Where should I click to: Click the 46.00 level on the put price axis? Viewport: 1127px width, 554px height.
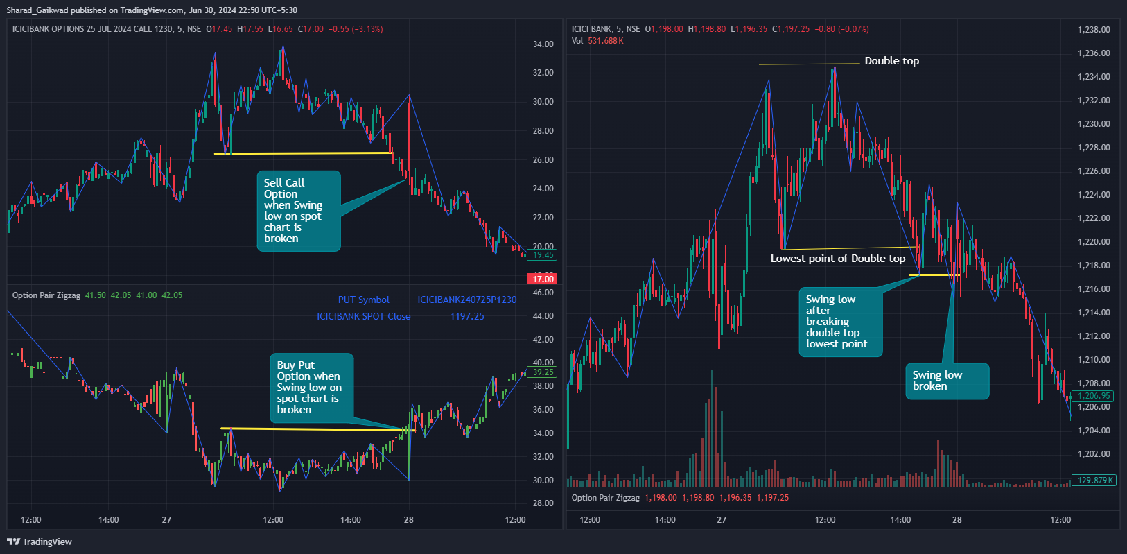pos(543,293)
